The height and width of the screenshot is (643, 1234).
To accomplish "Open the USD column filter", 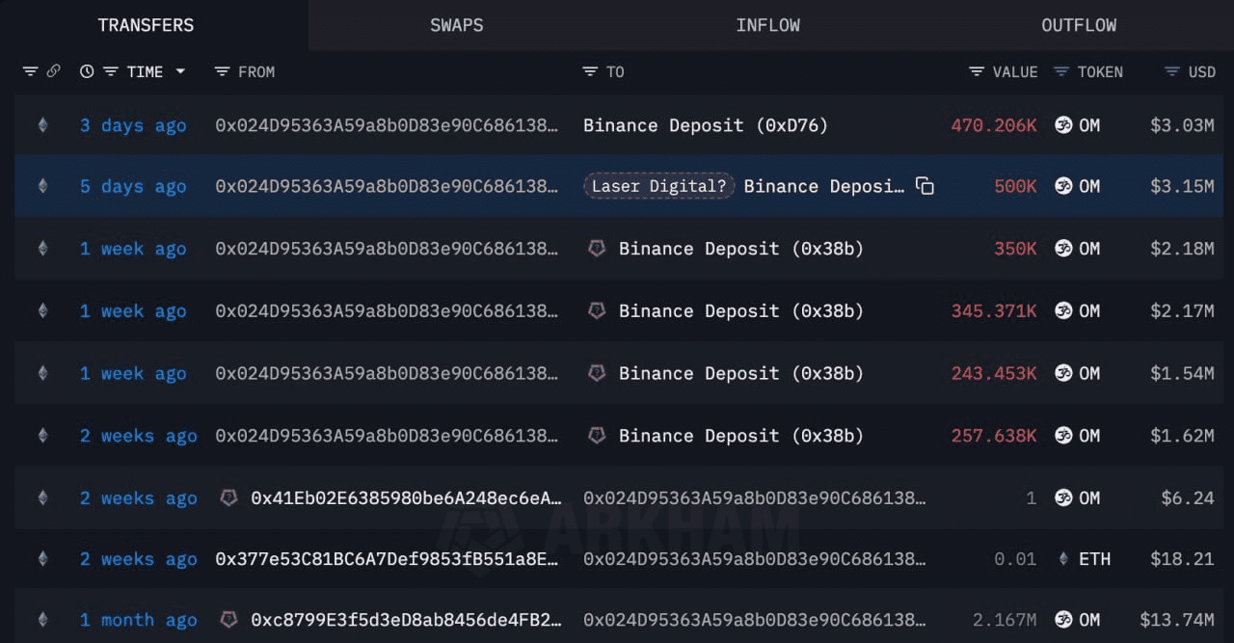I will [x=1172, y=71].
